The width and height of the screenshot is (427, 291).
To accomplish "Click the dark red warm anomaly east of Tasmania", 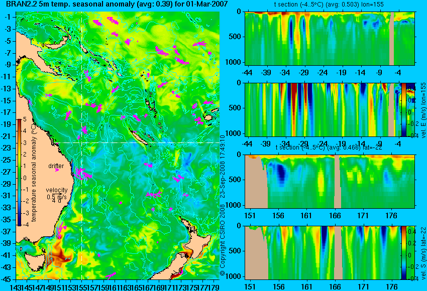I will 59,257.
